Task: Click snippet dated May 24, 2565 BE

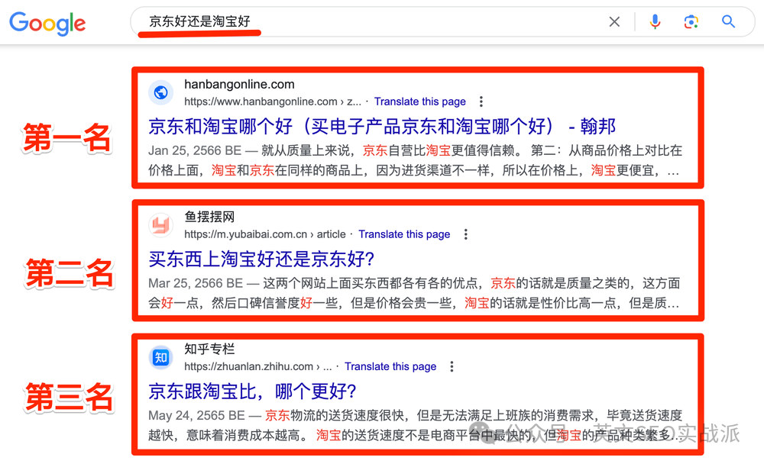Action: (415, 425)
